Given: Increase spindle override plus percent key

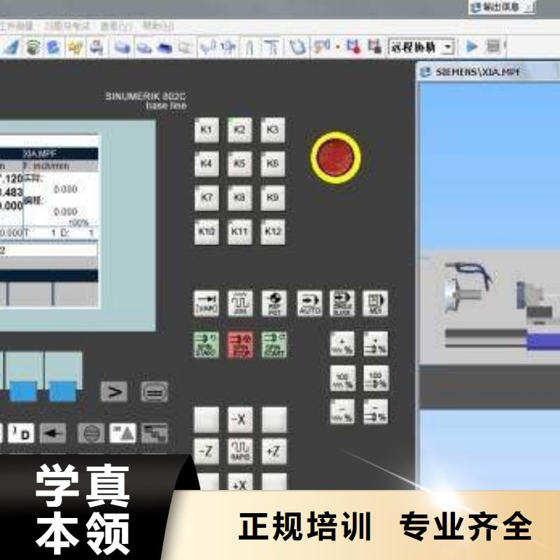Looking at the screenshot, I should tap(375, 344).
